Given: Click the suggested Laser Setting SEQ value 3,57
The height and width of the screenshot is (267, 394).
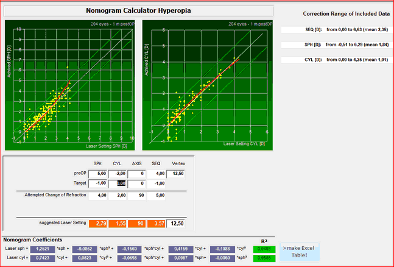Looking at the screenshot, I should pyautogui.click(x=157, y=224).
